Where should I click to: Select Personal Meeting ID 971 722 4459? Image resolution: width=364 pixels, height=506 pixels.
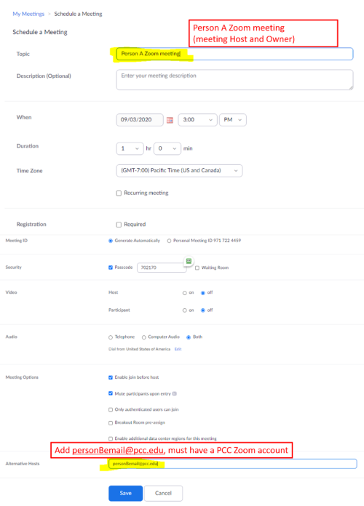169,241
